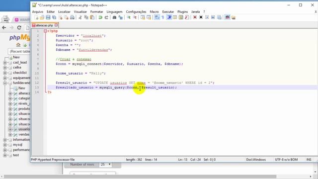Open the Linguagem menu
318x179 pixels.
114,12
